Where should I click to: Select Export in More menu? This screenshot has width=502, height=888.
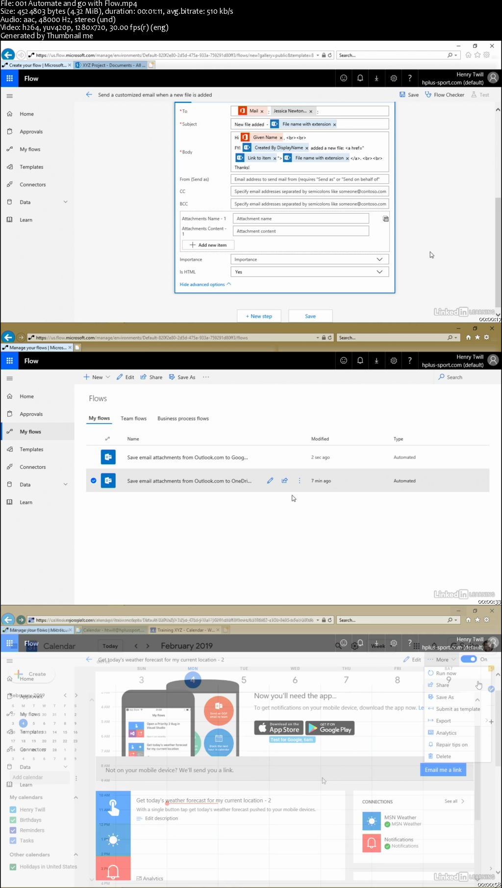(443, 721)
